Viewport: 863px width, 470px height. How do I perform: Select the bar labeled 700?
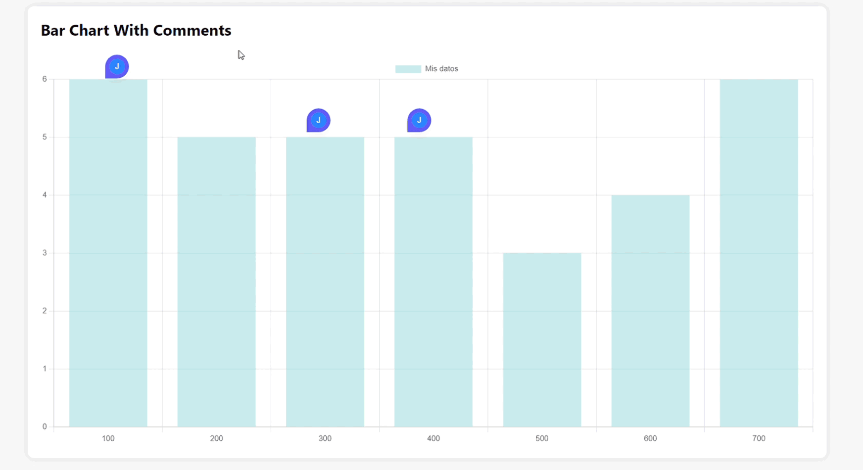pos(759,253)
